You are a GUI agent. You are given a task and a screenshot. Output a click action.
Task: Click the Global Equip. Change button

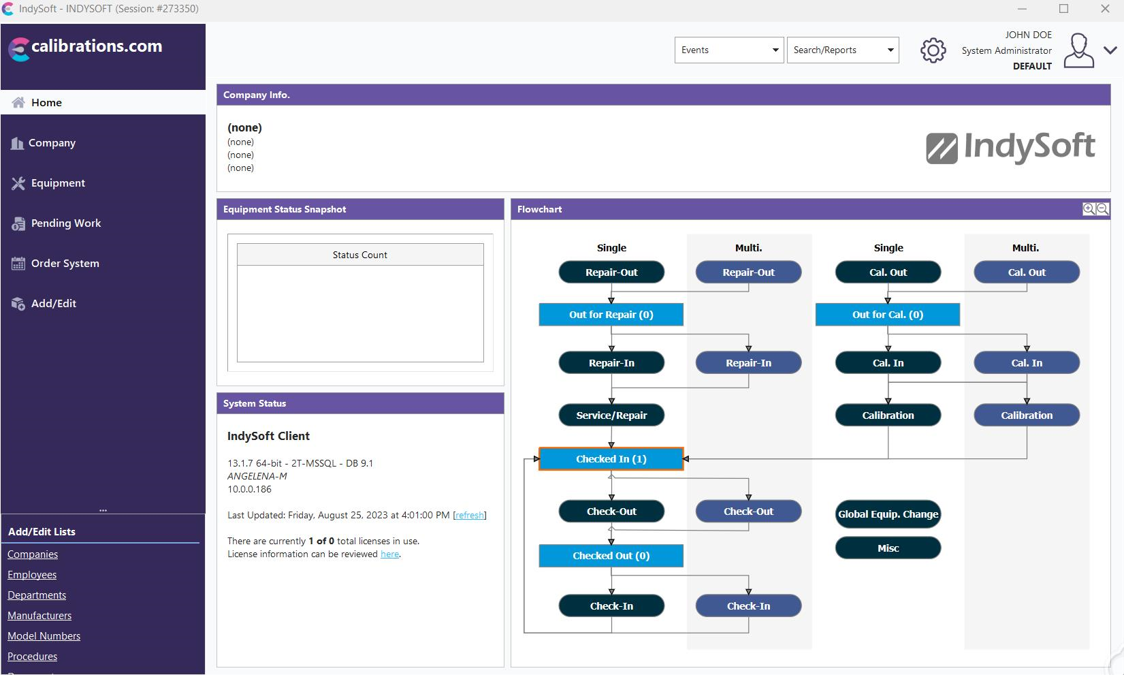(x=888, y=514)
